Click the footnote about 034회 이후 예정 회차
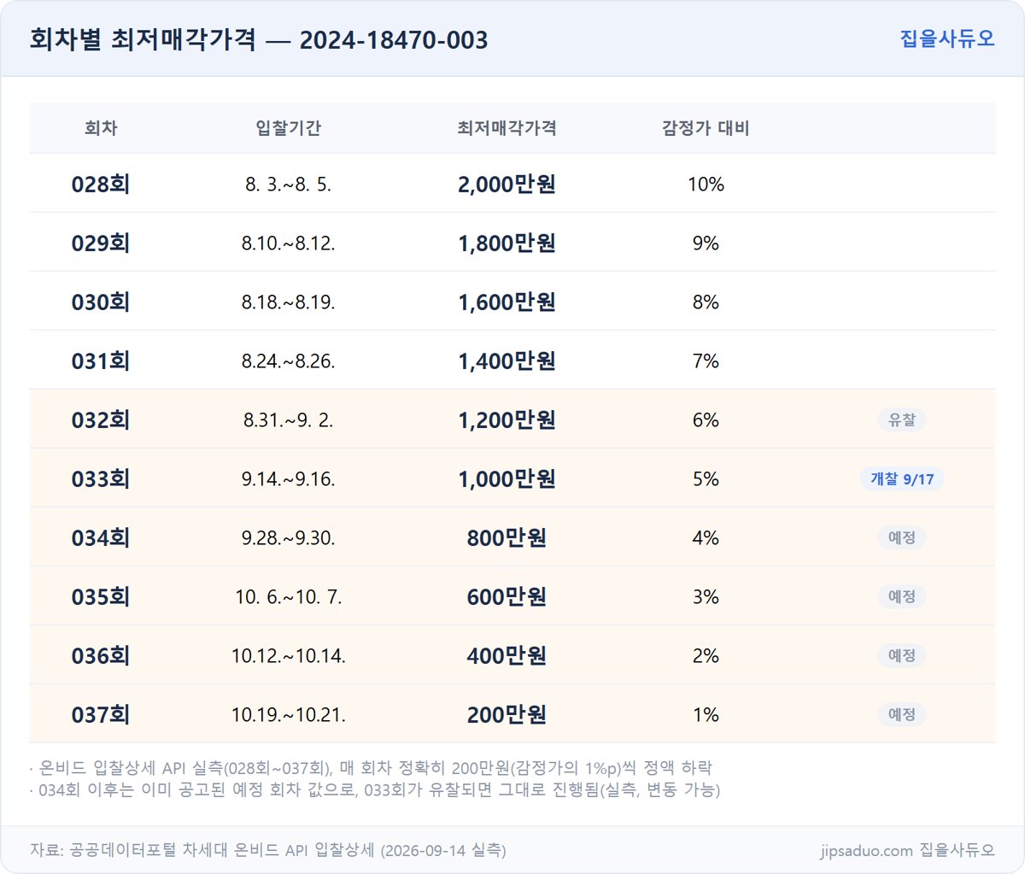Viewport: 1025px width, 874px height. pos(375,789)
